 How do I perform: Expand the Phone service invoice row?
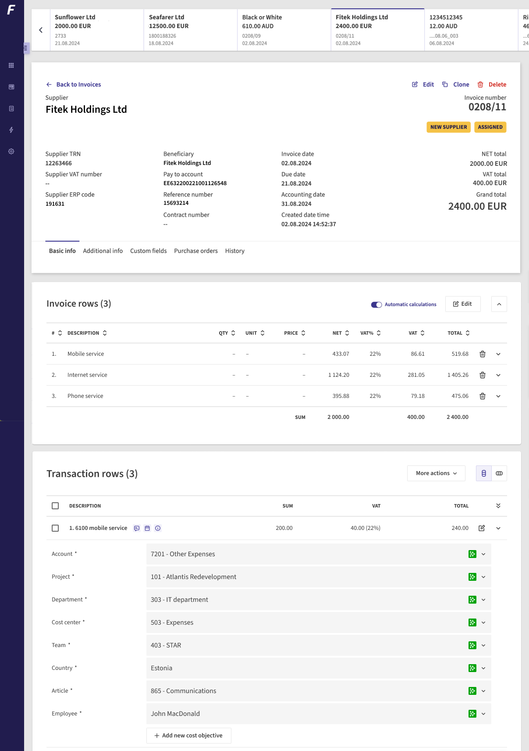pyautogui.click(x=498, y=396)
